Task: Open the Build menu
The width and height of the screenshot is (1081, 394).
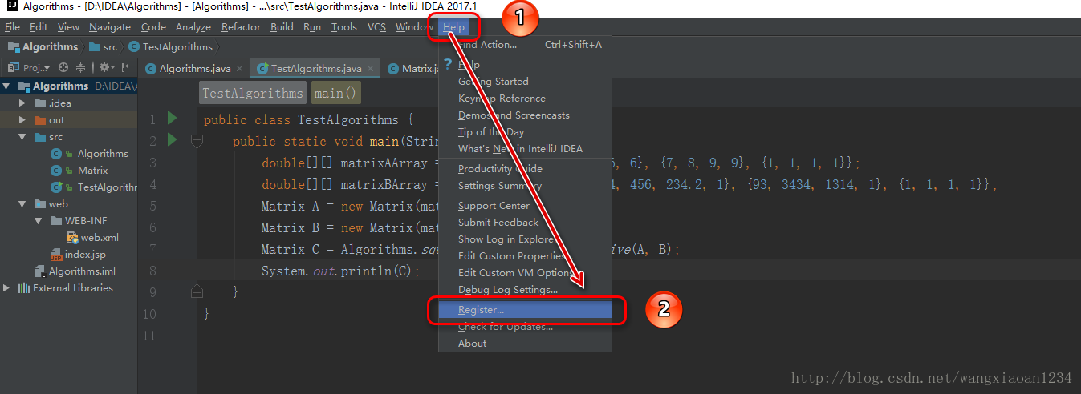Action: click(282, 27)
